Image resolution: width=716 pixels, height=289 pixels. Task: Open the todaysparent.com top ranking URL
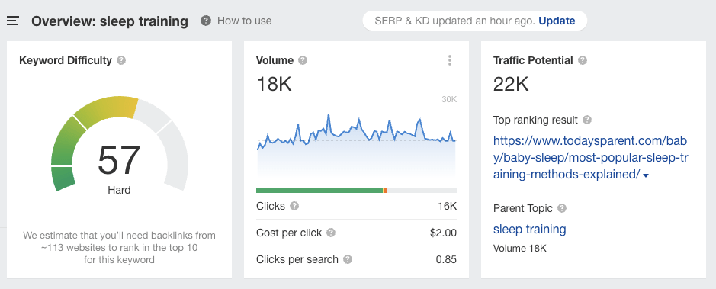click(x=590, y=157)
